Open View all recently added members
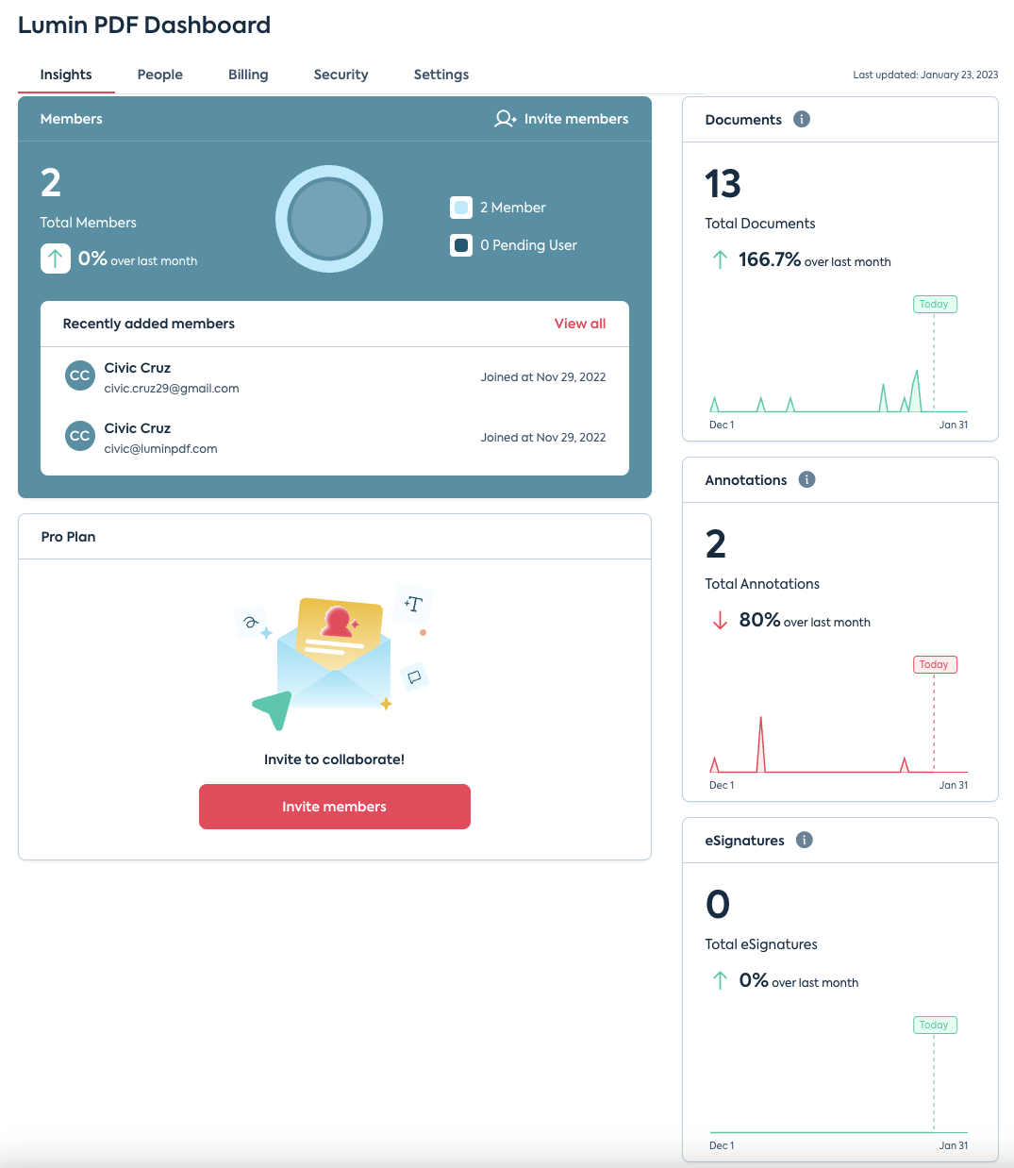This screenshot has width=1014, height=1168. [x=579, y=324]
